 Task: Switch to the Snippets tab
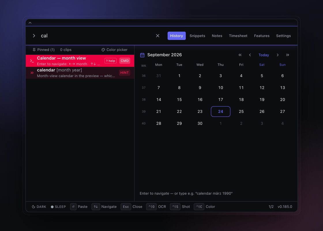[x=197, y=36]
